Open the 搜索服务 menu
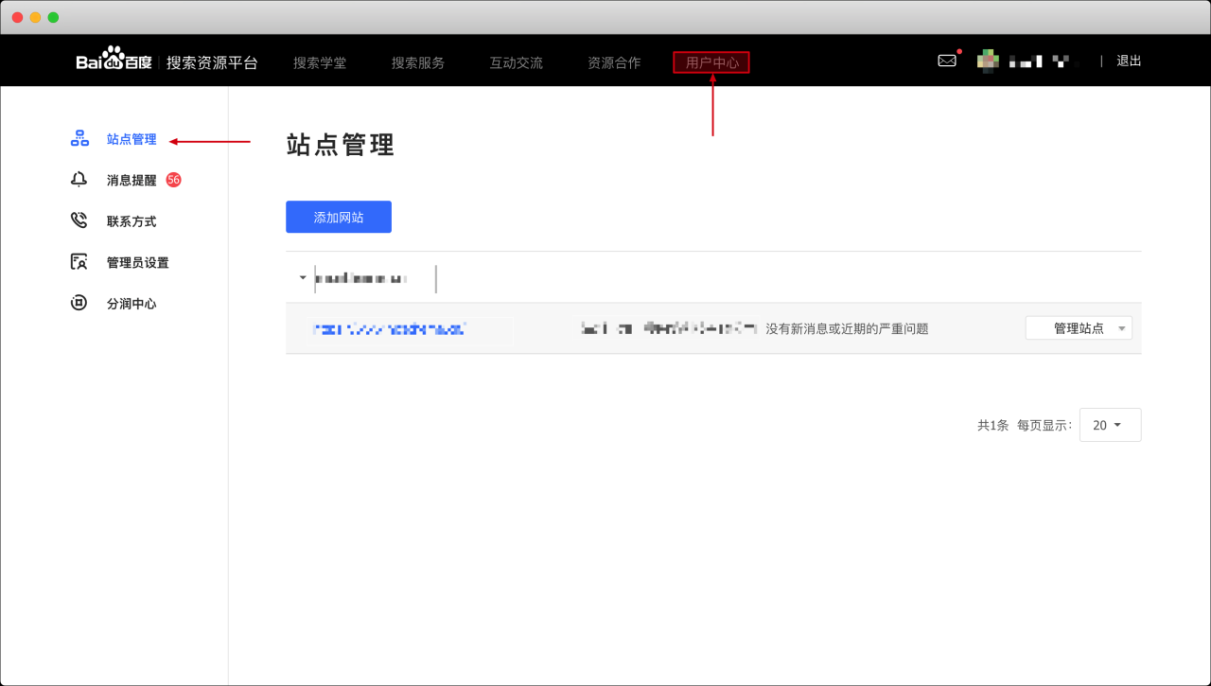Viewport: 1211px width, 686px height. 417,62
